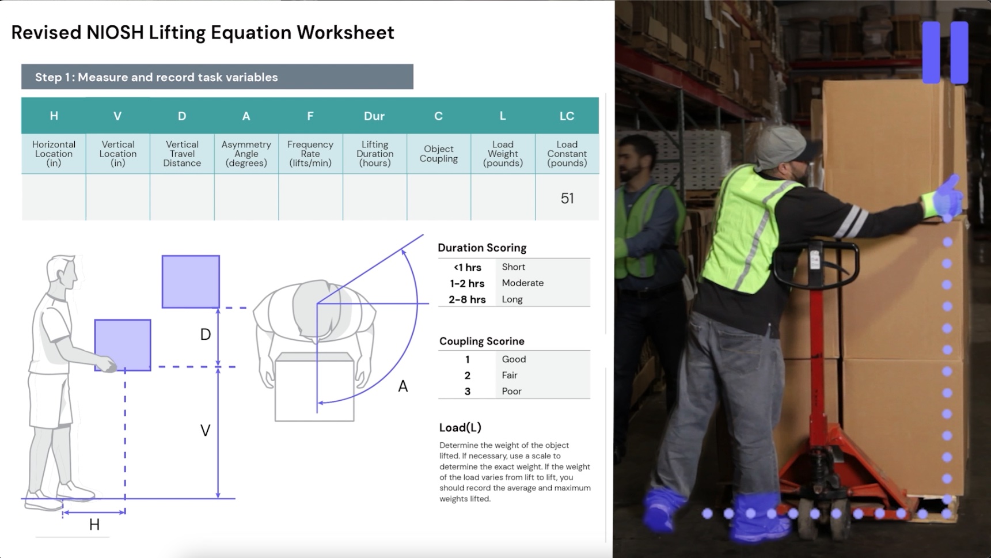Select the V (Vertical Location) column header
The image size is (991, 558).
tap(117, 116)
